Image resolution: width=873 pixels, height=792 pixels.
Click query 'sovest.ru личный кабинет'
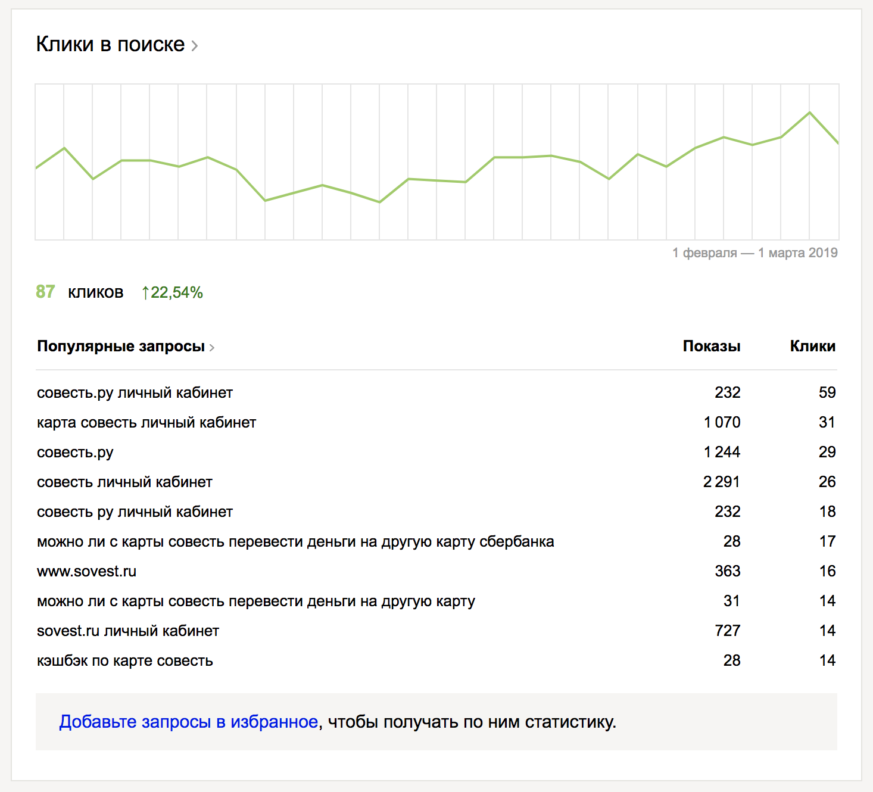tap(128, 631)
